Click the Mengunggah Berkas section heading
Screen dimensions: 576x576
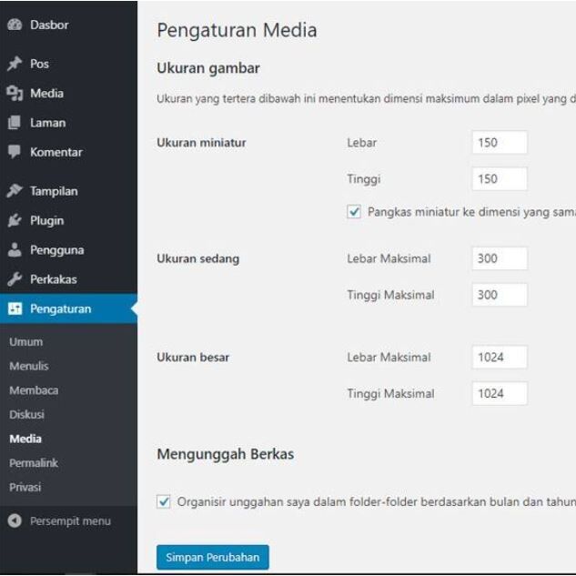(225, 454)
